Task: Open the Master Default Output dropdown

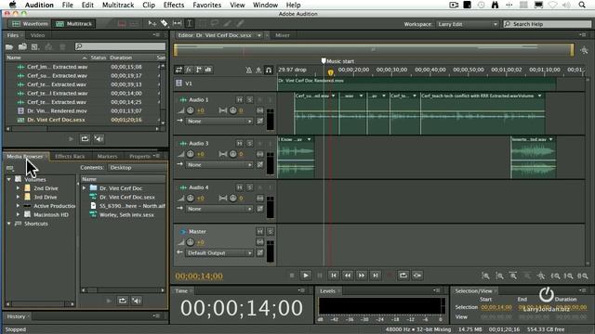Action: pos(219,253)
